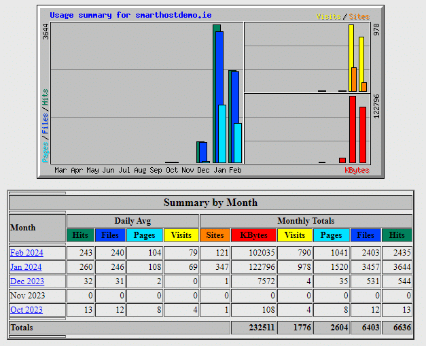The width and height of the screenshot is (426, 346).
Task: Click the Feb 2024 sites value 121
Action: click(x=222, y=253)
